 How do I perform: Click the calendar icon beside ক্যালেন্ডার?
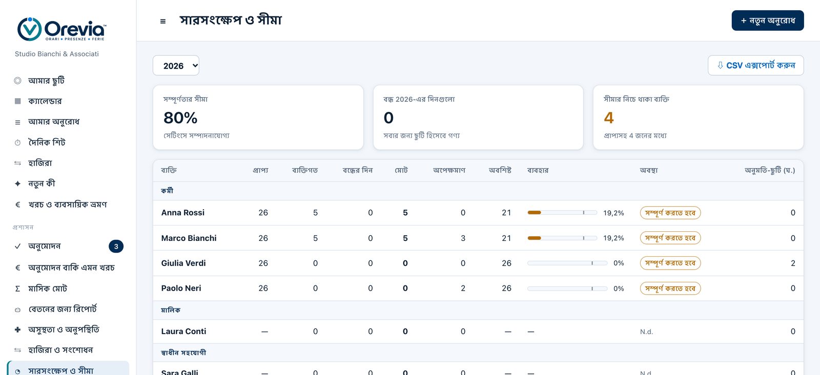(x=17, y=101)
